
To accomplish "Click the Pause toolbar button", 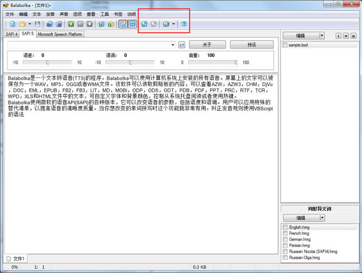I will click(x=80, y=24).
